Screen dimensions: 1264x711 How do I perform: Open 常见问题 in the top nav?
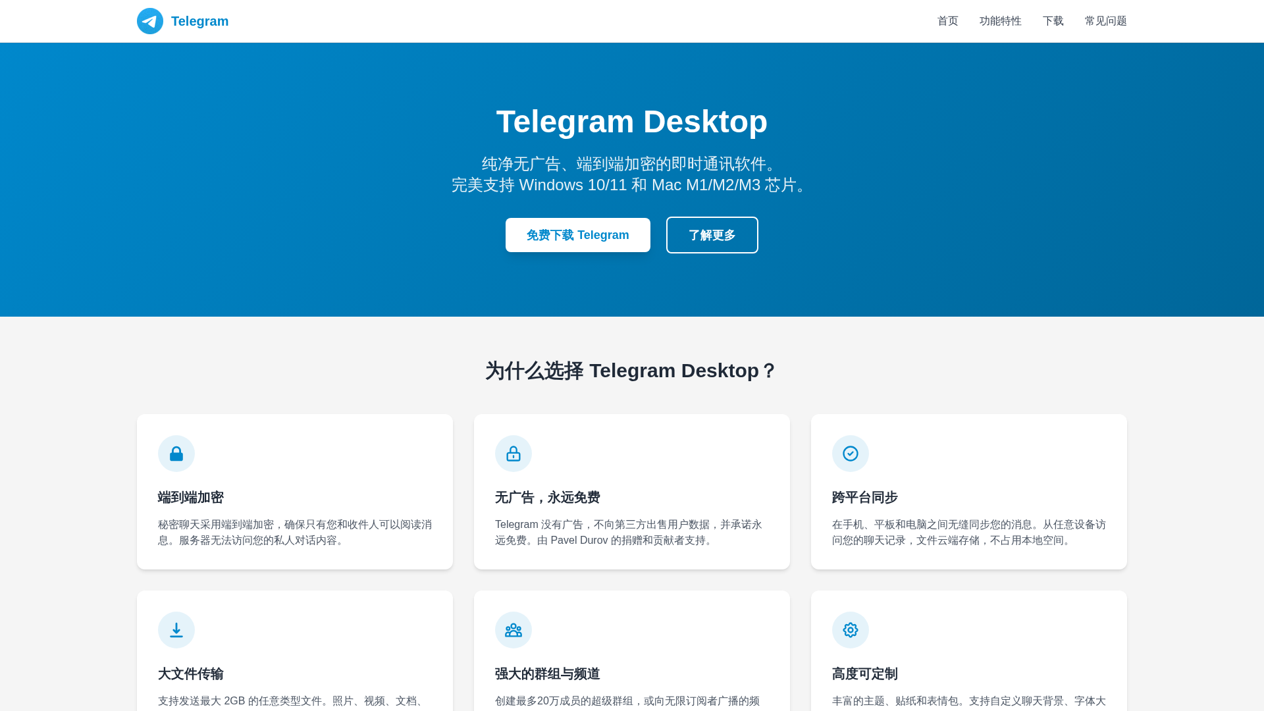tap(1106, 21)
